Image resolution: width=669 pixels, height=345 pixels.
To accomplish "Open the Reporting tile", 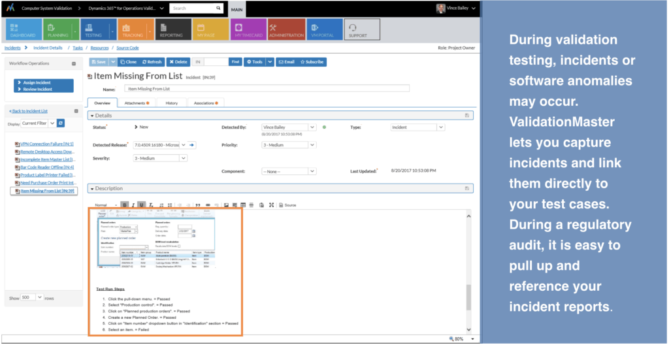I will [x=172, y=29].
